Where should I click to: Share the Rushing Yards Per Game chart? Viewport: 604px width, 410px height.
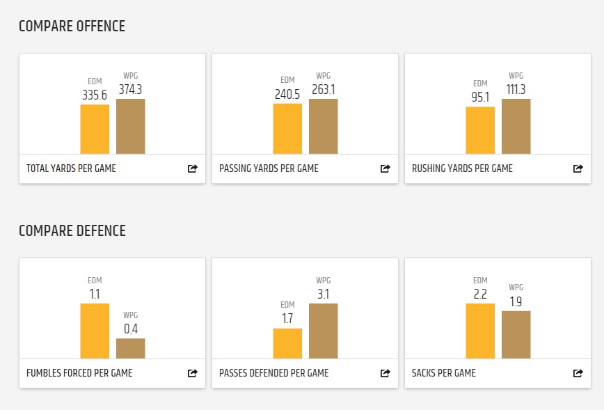[578, 168]
